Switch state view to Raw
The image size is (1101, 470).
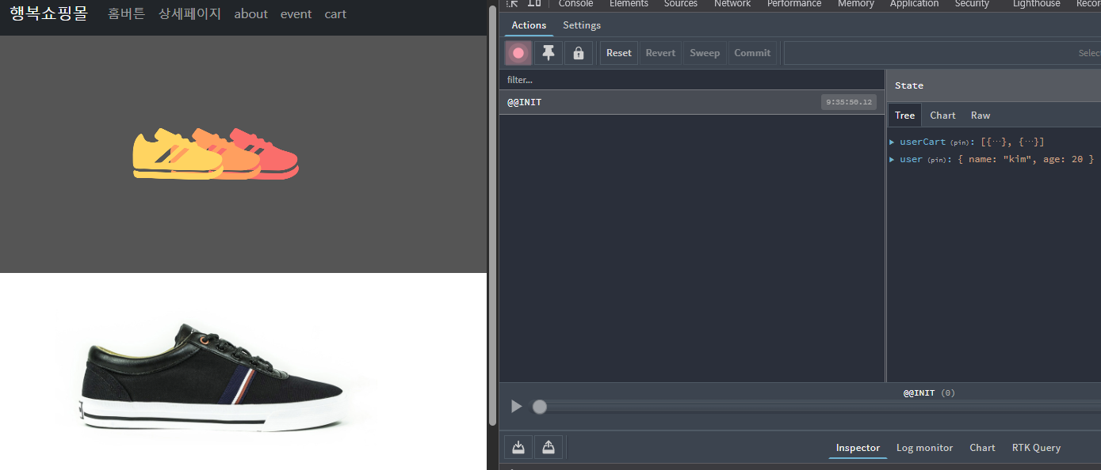981,115
